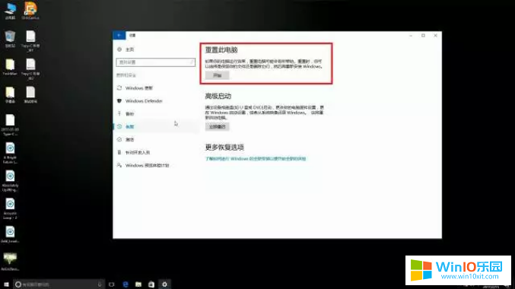Click the blue back arrow in Settings
The width and height of the screenshot is (515, 289).
pos(119,36)
